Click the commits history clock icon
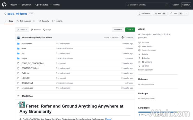The height and width of the screenshot is (120, 193). (x=122, y=37)
